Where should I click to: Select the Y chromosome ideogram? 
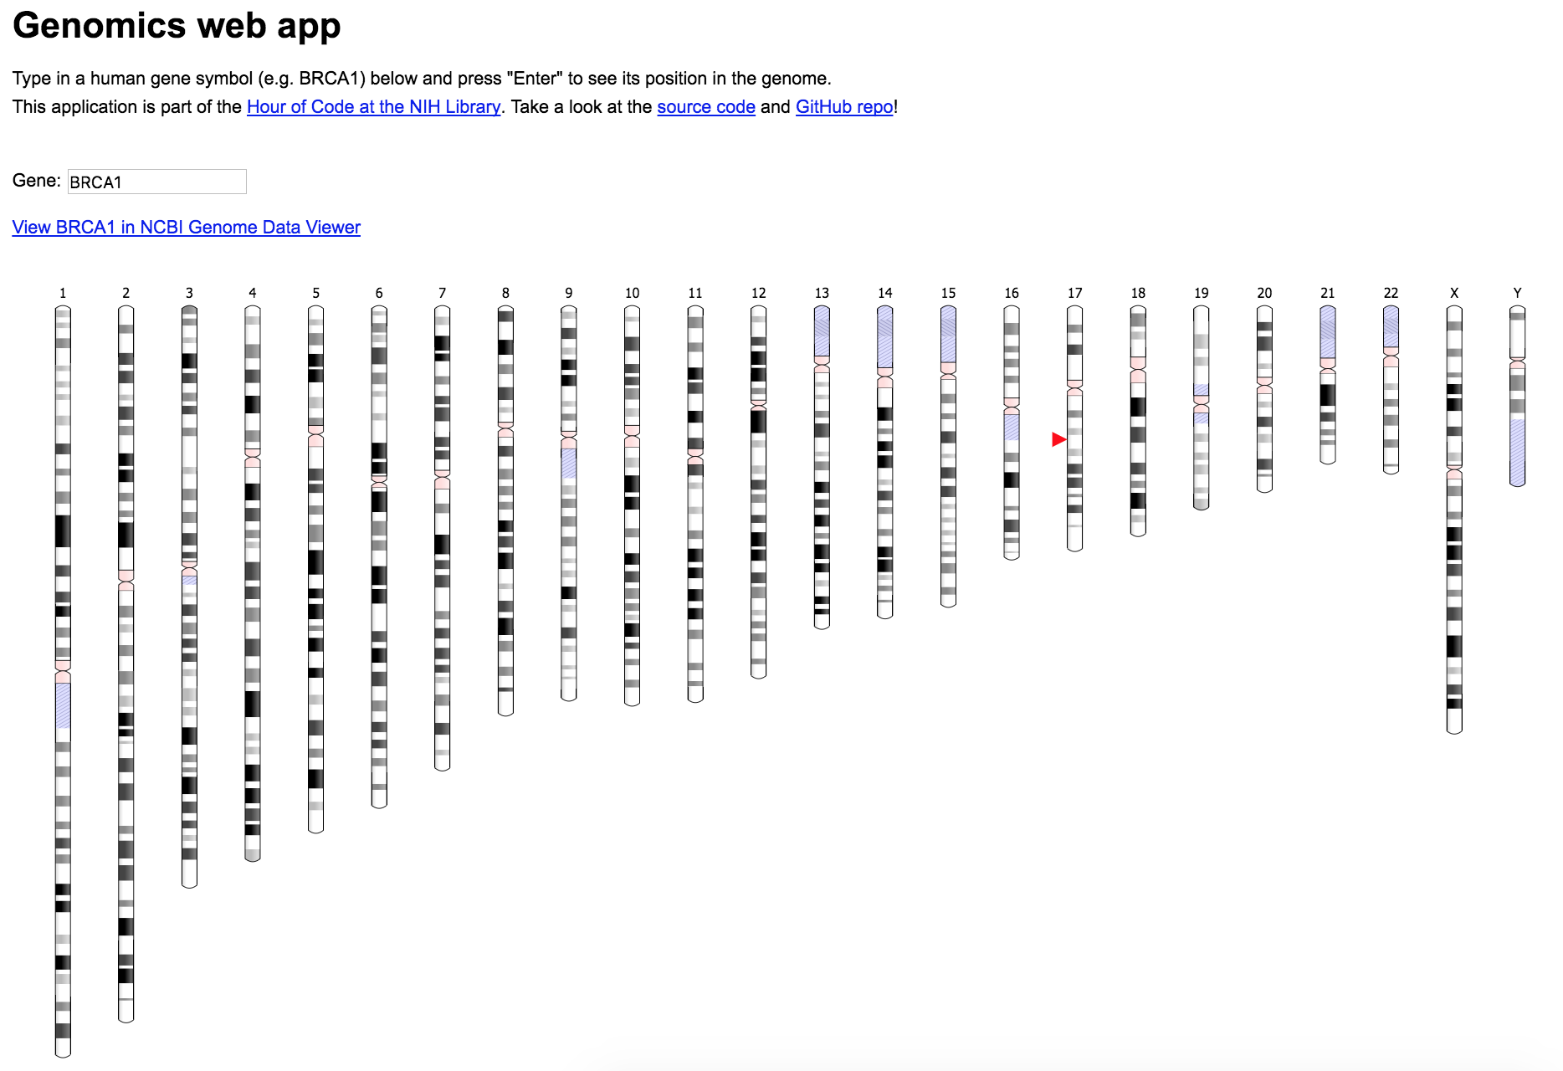[1518, 396]
